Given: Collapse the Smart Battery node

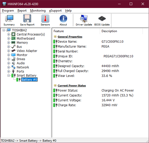Looking at the screenshot, I should [9, 75].
